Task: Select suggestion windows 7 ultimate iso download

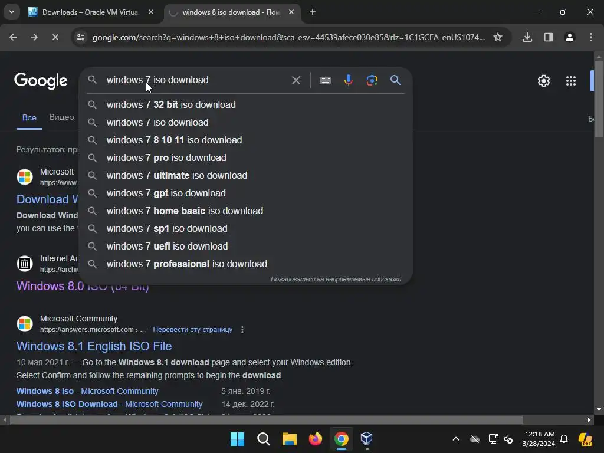Action: (246, 176)
